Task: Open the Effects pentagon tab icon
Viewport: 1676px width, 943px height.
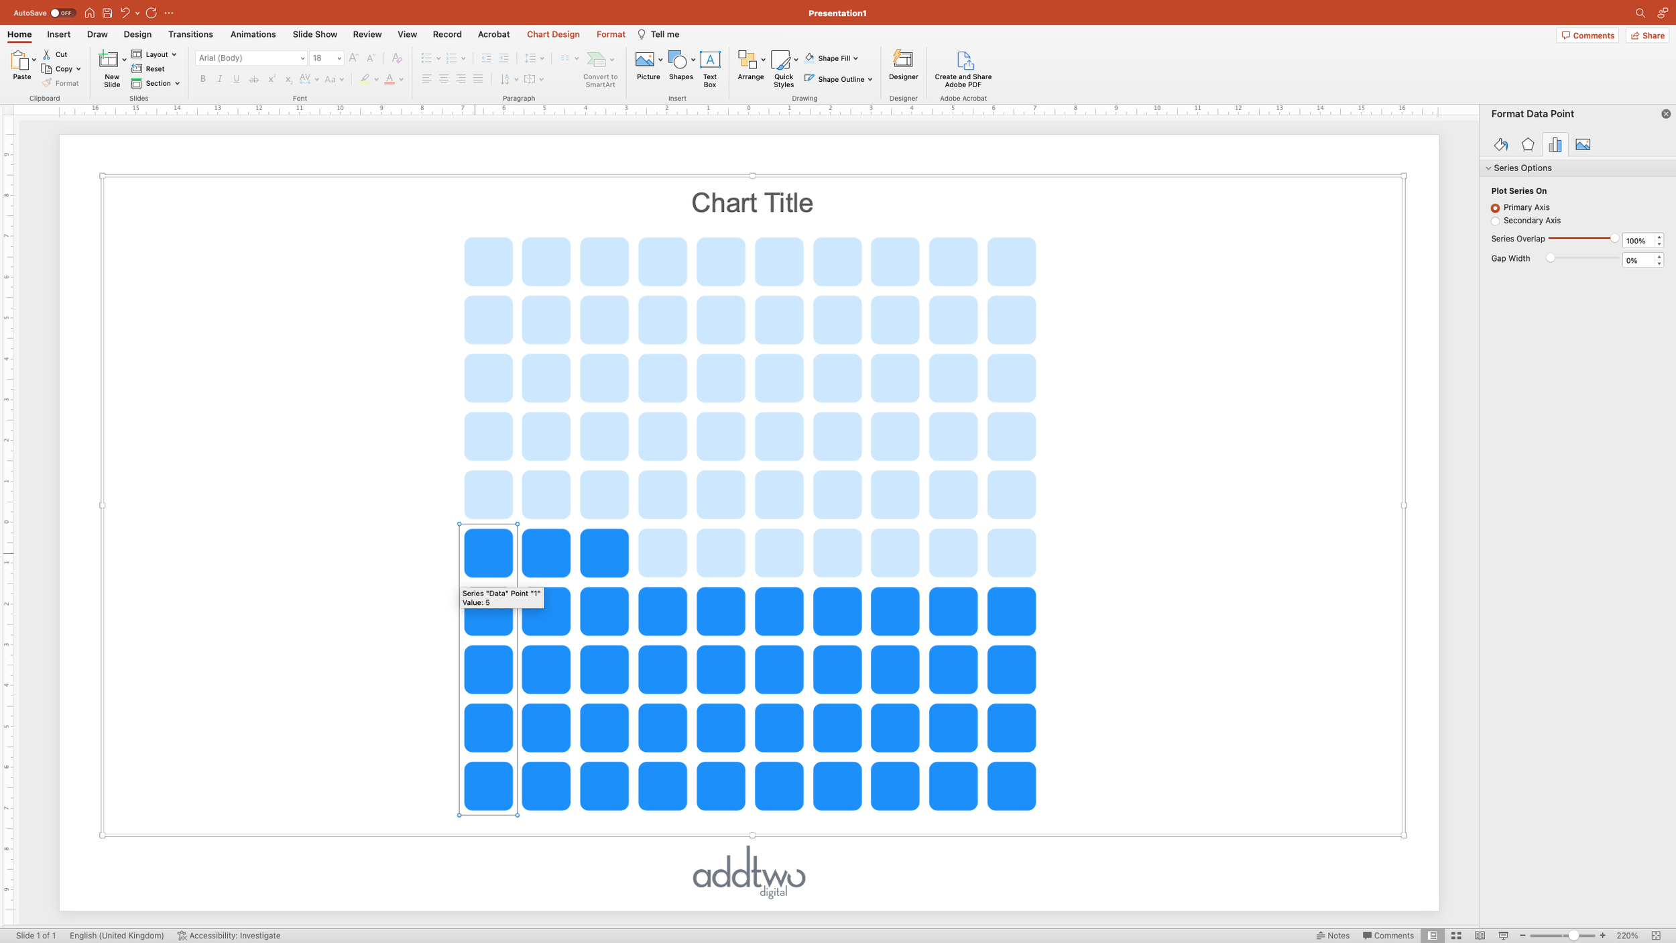Action: click(x=1528, y=144)
